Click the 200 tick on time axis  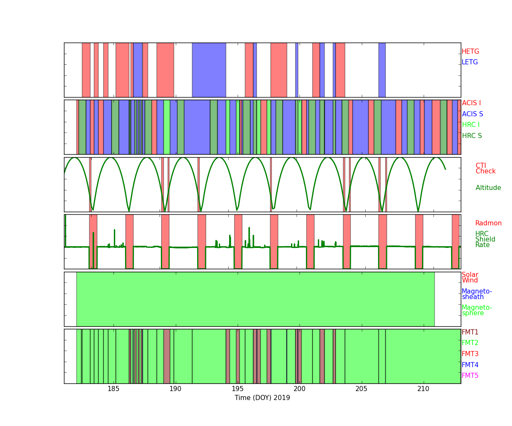point(300,389)
